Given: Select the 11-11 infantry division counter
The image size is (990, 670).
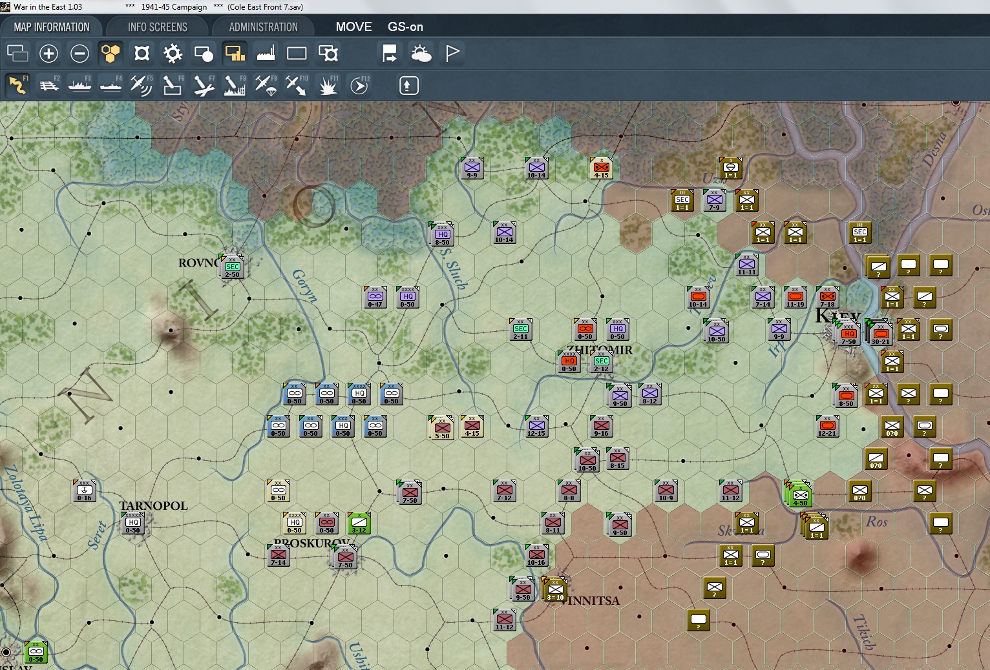Looking at the screenshot, I should click(x=747, y=265).
